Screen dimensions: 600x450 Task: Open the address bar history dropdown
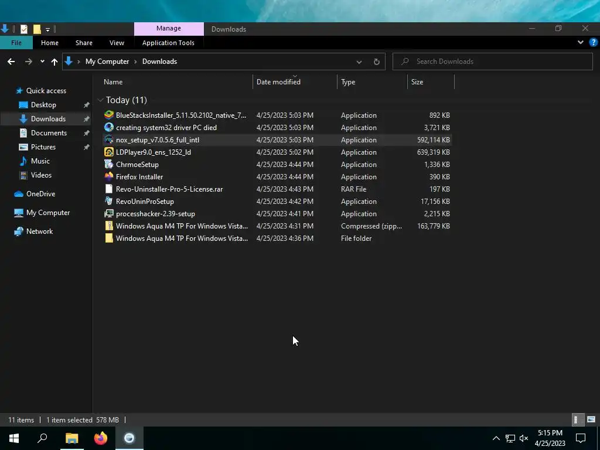(x=359, y=62)
